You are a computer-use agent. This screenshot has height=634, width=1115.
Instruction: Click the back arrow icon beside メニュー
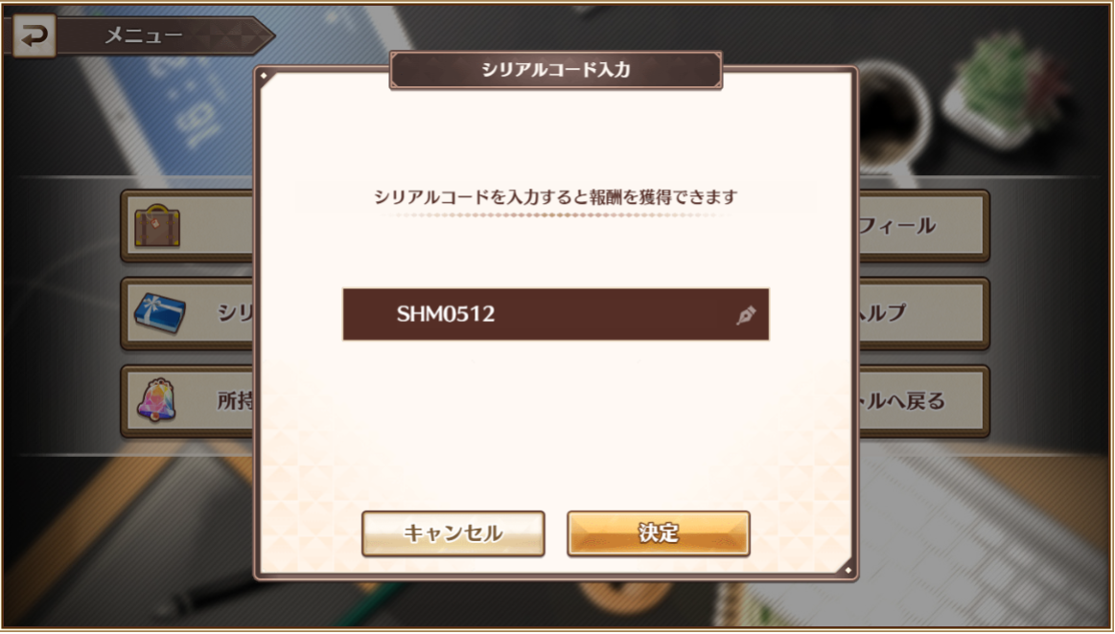[34, 35]
